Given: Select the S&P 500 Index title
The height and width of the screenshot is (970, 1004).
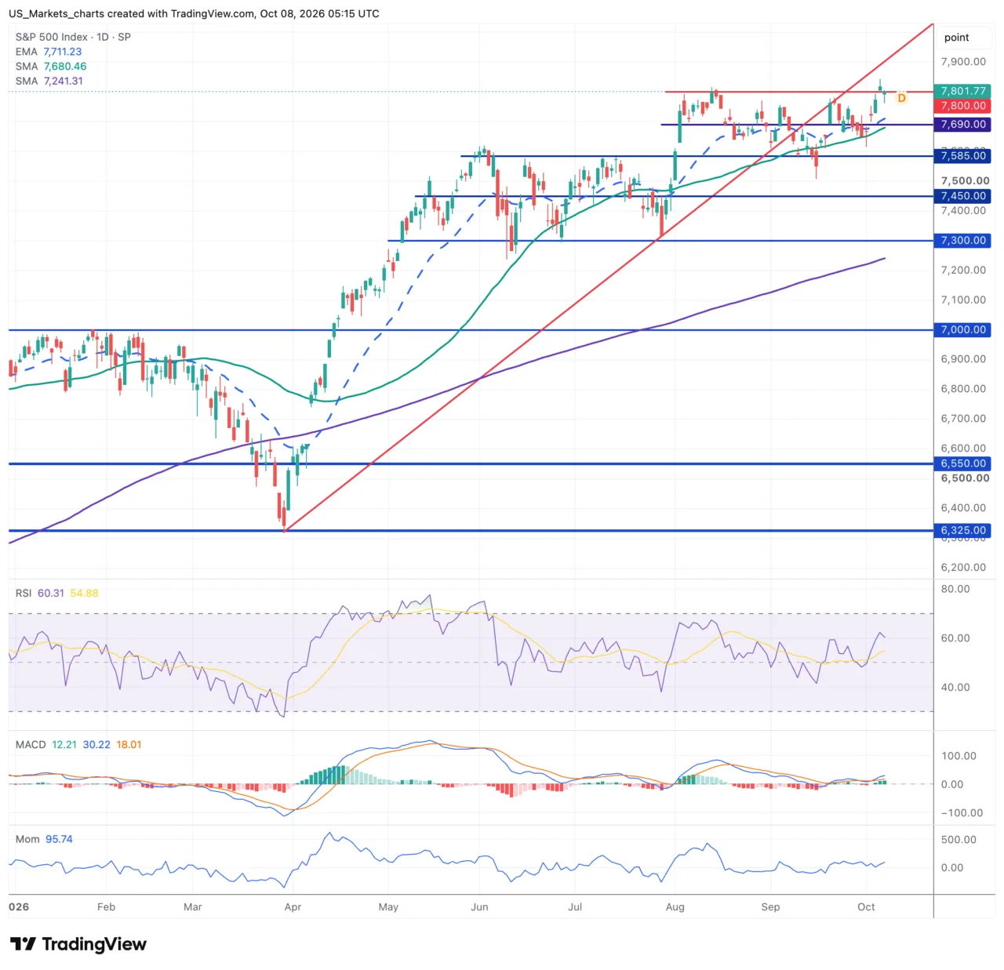Looking at the screenshot, I should pyautogui.click(x=73, y=37).
